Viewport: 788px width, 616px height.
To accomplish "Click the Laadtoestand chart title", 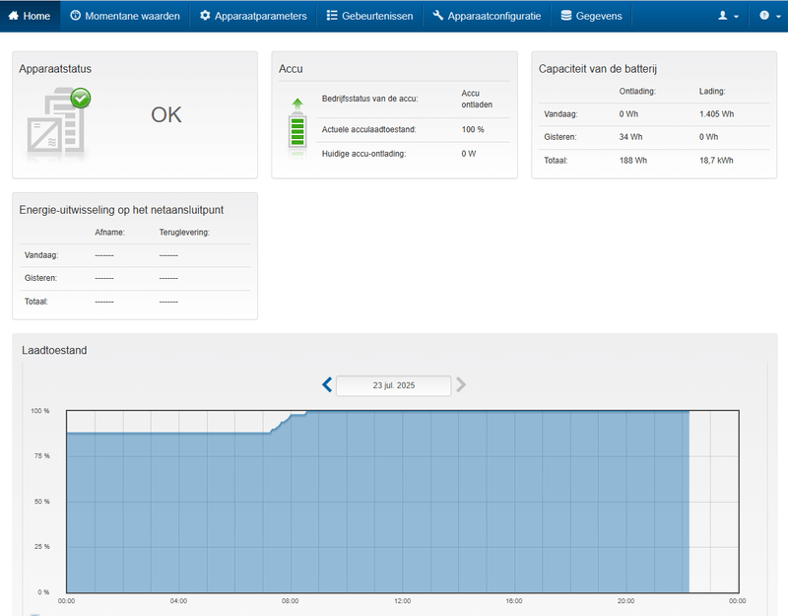I will tap(54, 351).
